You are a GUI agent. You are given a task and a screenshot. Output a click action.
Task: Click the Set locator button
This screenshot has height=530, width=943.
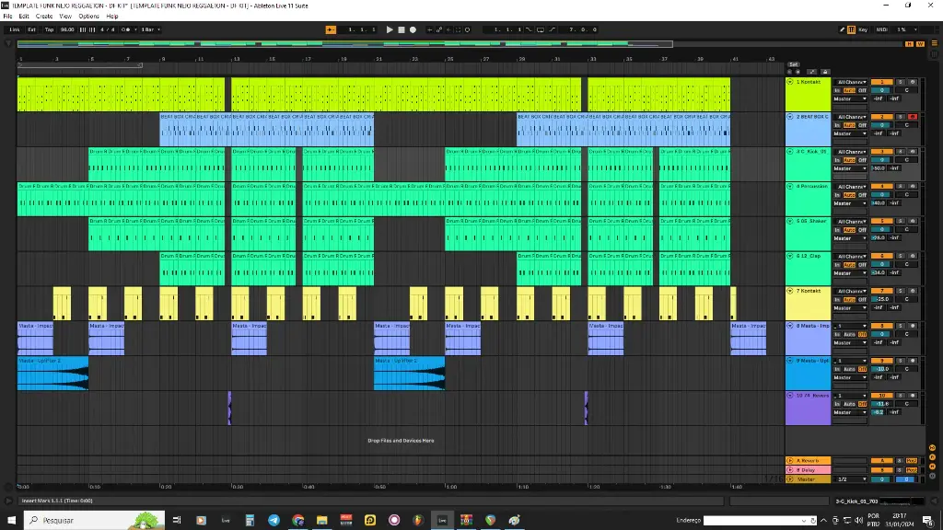(793, 64)
